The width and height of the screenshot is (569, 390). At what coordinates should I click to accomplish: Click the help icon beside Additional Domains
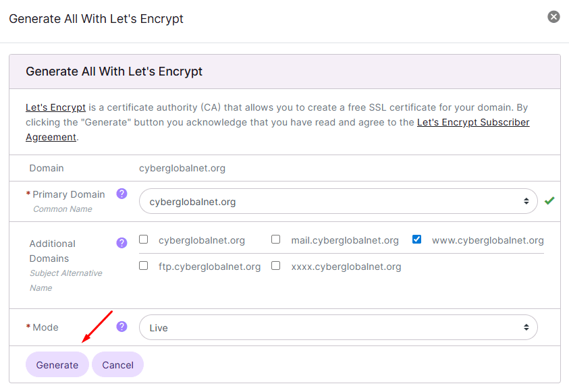pyautogui.click(x=121, y=243)
